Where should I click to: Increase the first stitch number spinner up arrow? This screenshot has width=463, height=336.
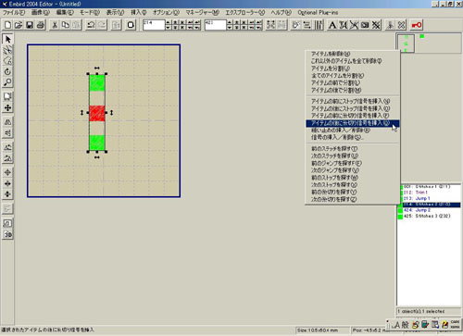pos(168,22)
